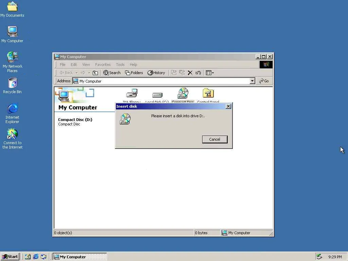Screen dimensions: 348x261
Task: Click 'Please insert a disk' message text
Action: 178,116
